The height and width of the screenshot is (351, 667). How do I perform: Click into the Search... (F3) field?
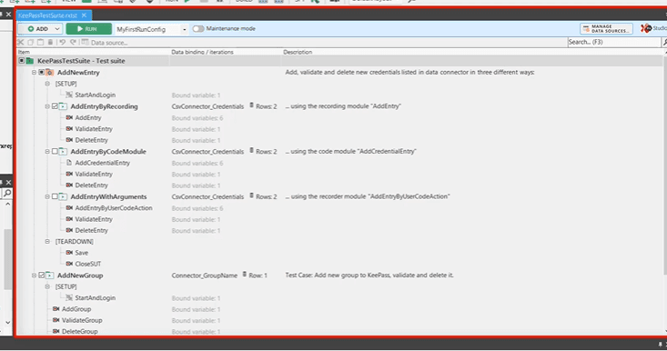point(614,42)
